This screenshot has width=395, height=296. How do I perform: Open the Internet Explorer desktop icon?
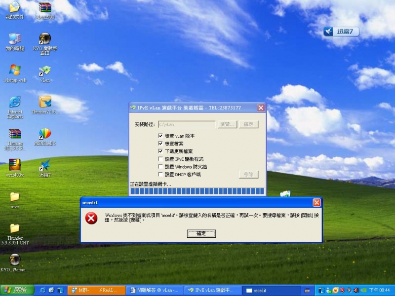15,103
